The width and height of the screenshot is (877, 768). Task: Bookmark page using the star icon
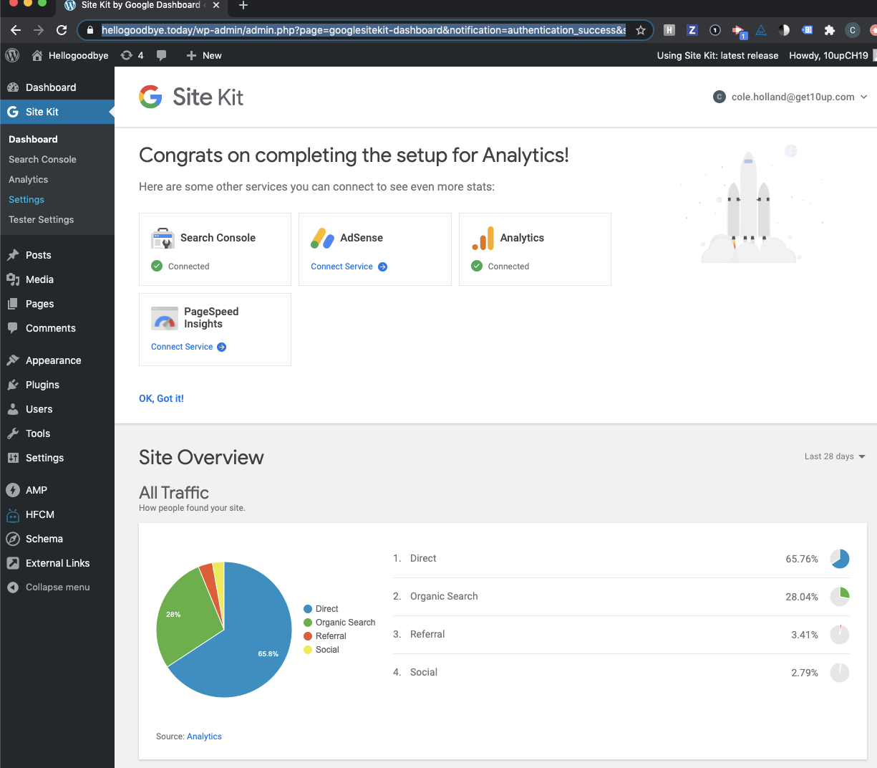coord(641,30)
